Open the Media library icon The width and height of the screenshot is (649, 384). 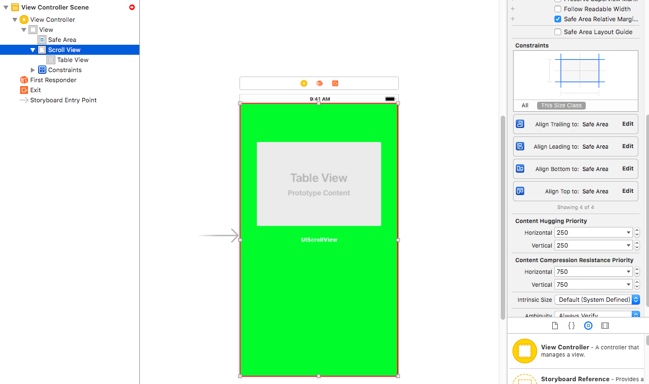tap(605, 325)
